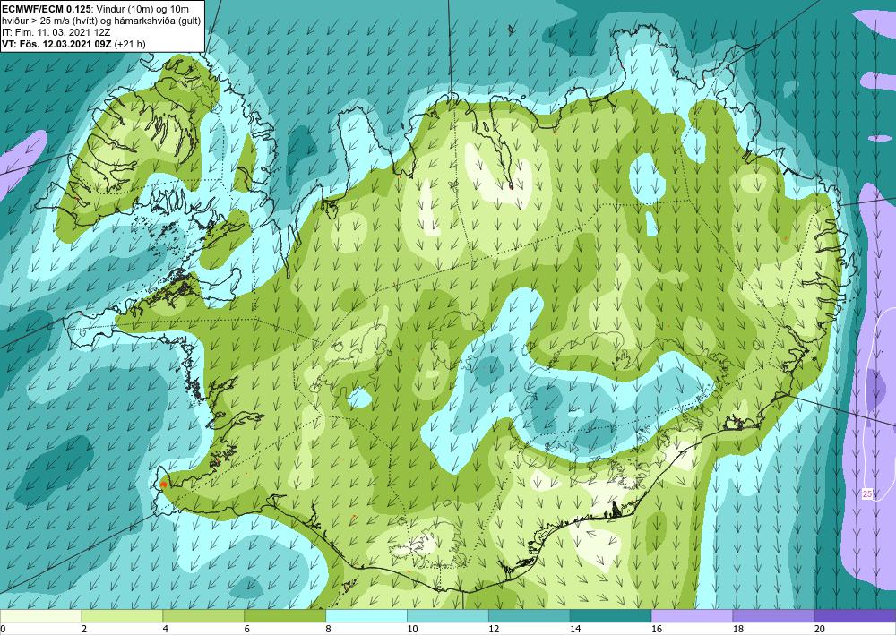Click the legend scale label '16'
The width and height of the screenshot is (896, 635).
click(x=657, y=630)
